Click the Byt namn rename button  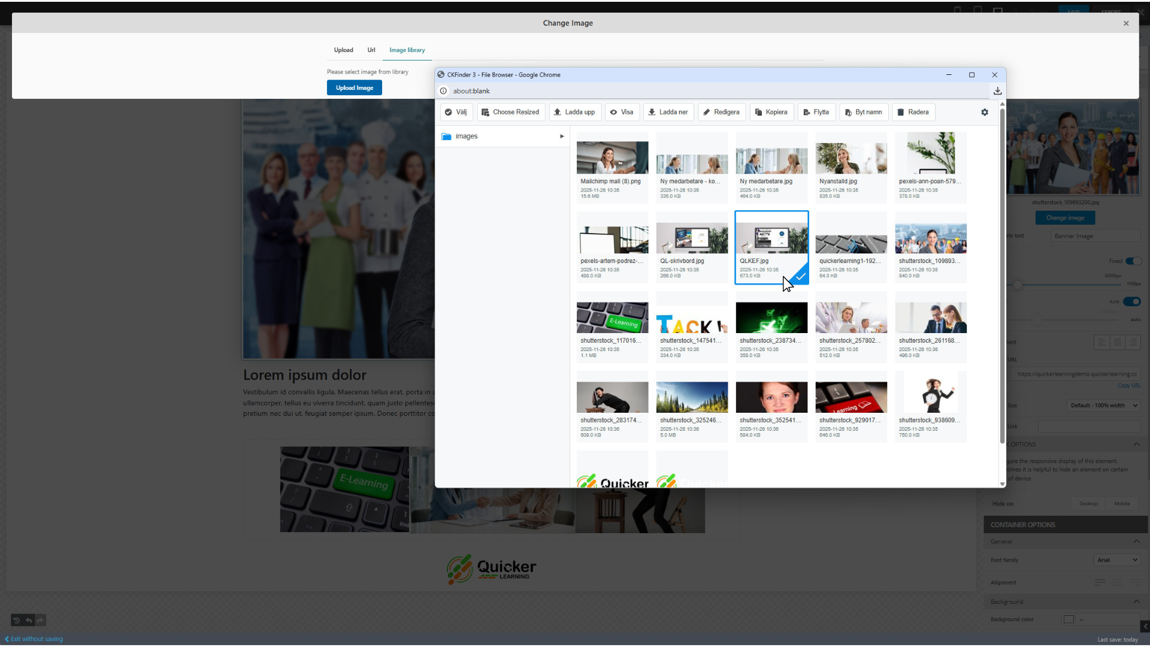(863, 112)
